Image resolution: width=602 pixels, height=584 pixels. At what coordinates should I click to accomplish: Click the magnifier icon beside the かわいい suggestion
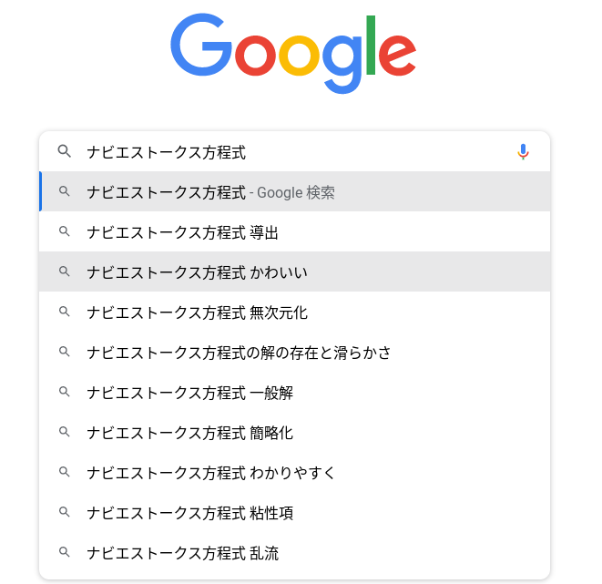pyautogui.click(x=64, y=272)
